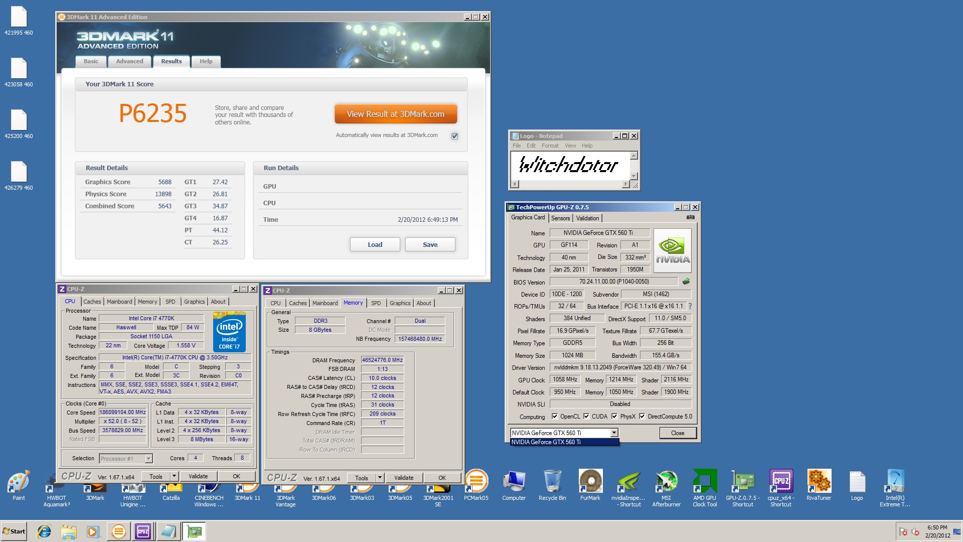Expand Tools dropdown arrow in Memory CPU-Z
The height and width of the screenshot is (542, 963).
tap(380, 478)
